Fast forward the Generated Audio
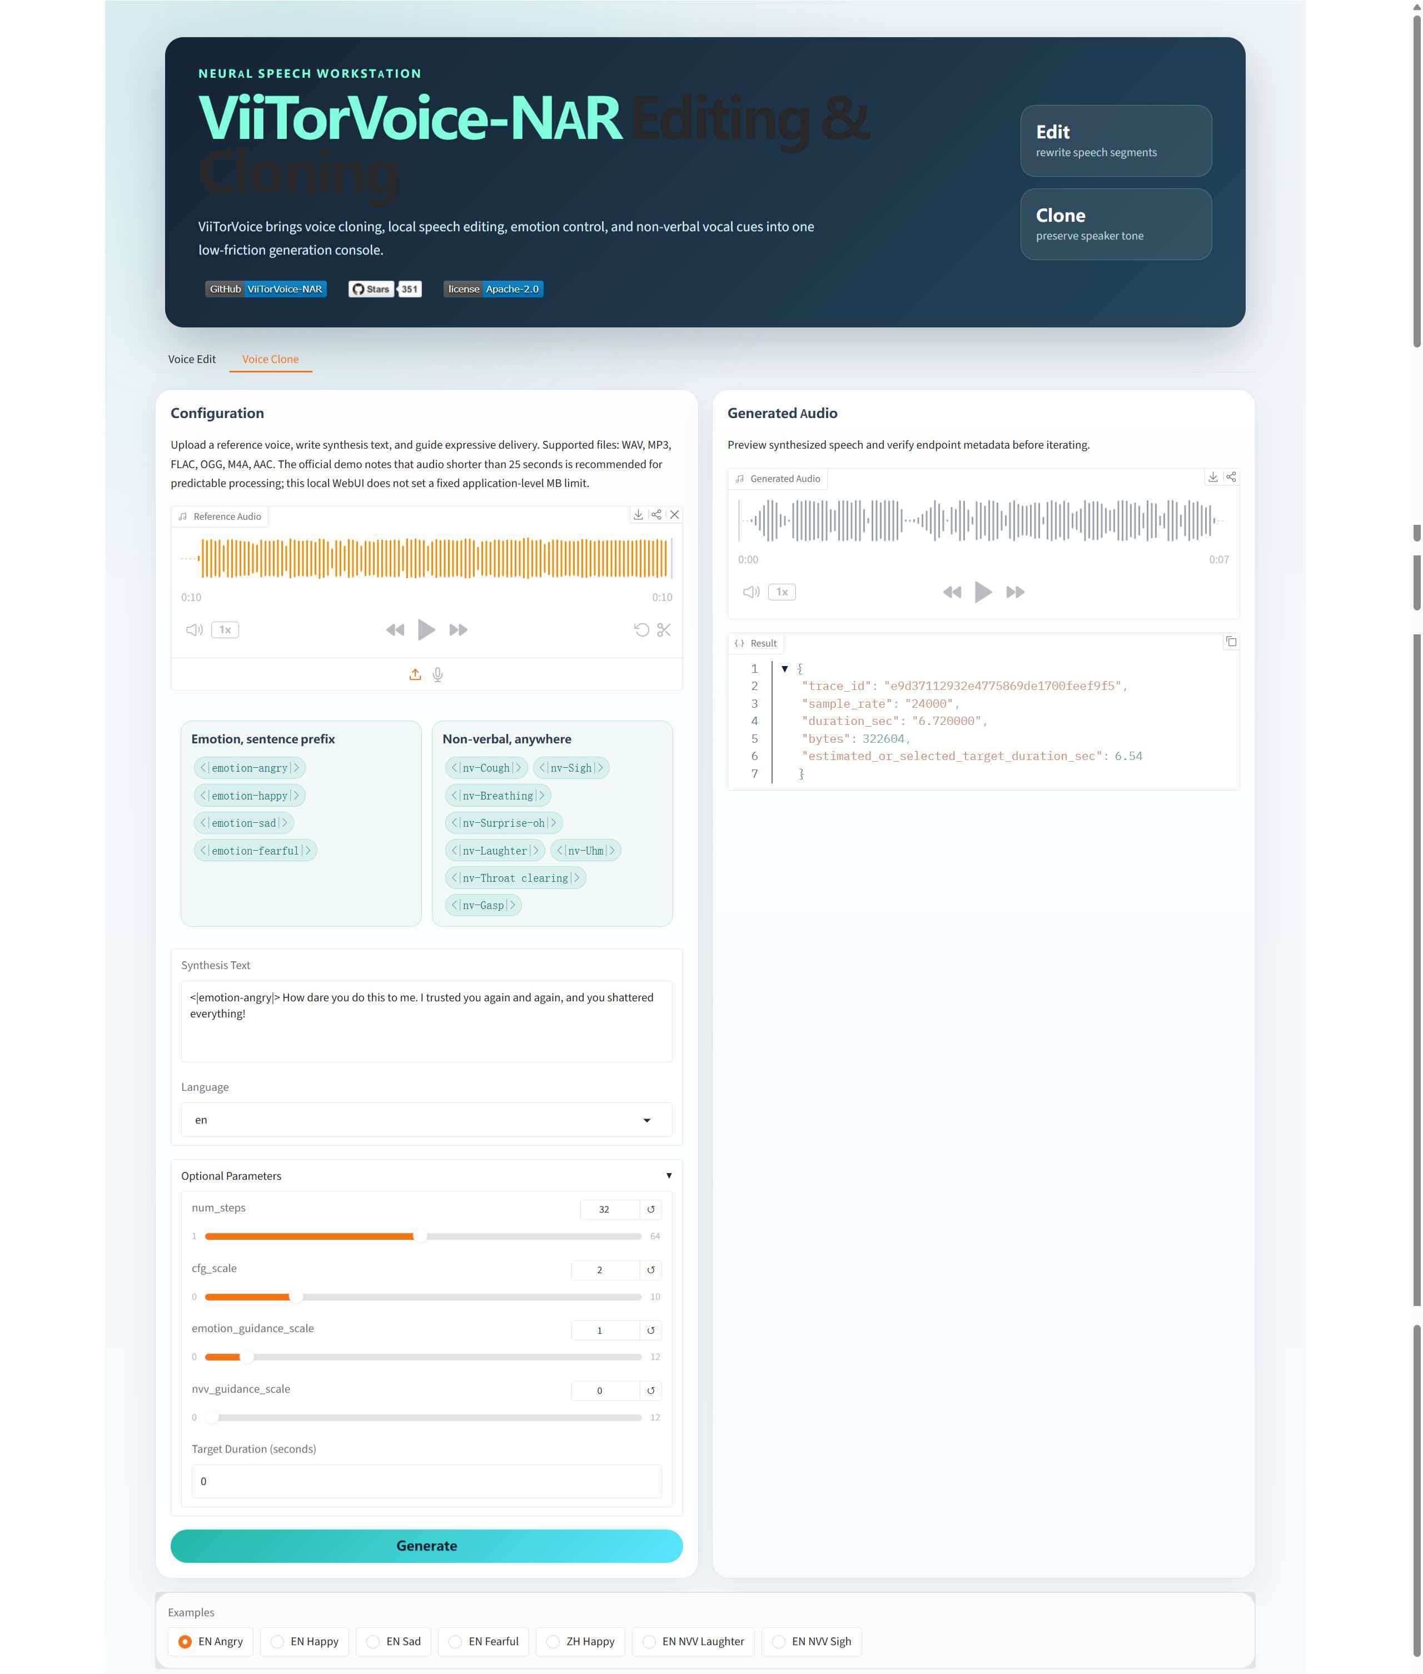This screenshot has width=1423, height=1674. click(1015, 592)
